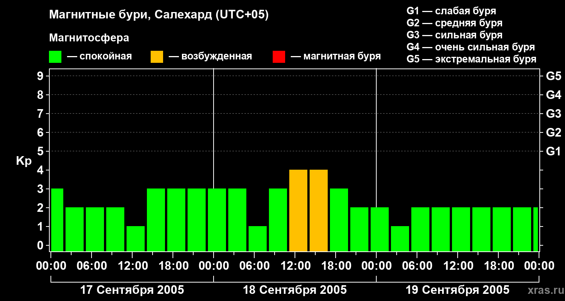Click the 'Kp' axis title
Image resolution: width=565 pixels, height=301 pixels.
click(24, 161)
